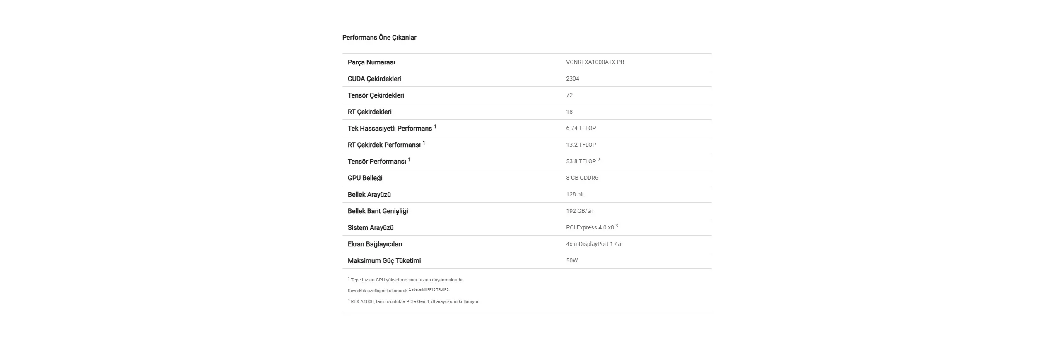1053x353 pixels.
Task: Click the 8 GB GDDR6 memory value
Action: pos(582,178)
